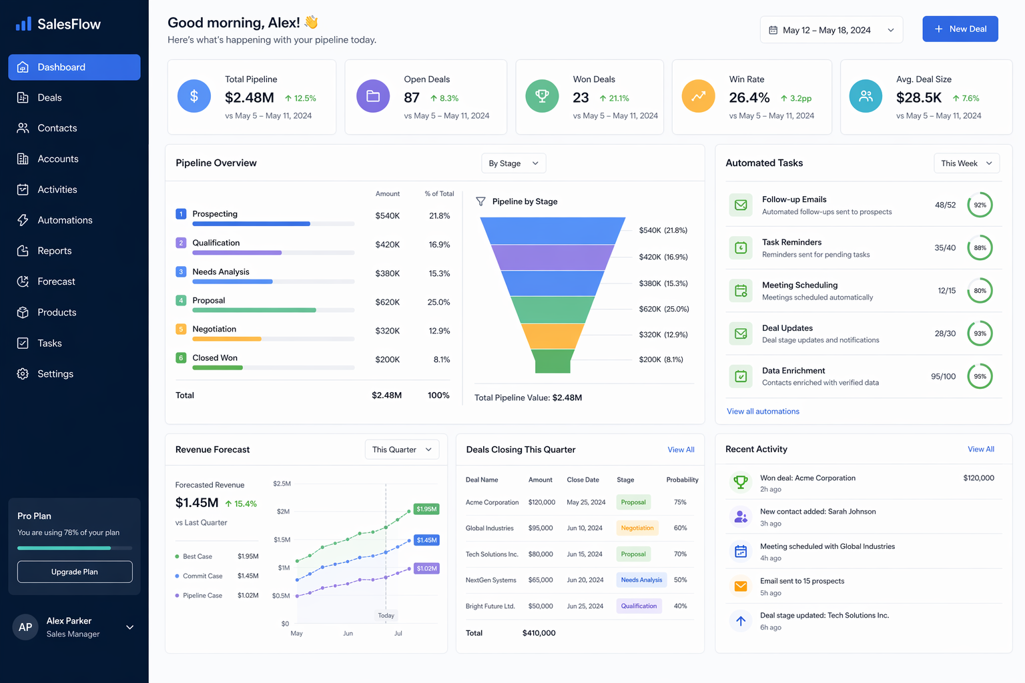Click the New Deal button
The width and height of the screenshot is (1025, 683).
960,29
